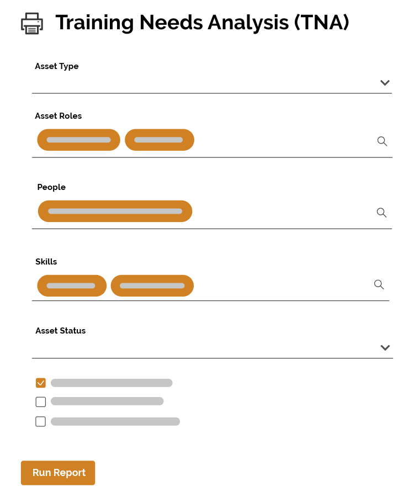Click the Training Needs Analysis heading
Viewport: 414px width, 497px height.
202,23
